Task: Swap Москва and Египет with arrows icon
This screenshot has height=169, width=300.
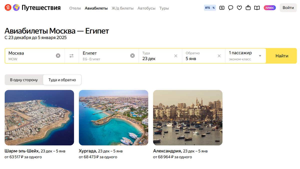Action: pos(72,56)
